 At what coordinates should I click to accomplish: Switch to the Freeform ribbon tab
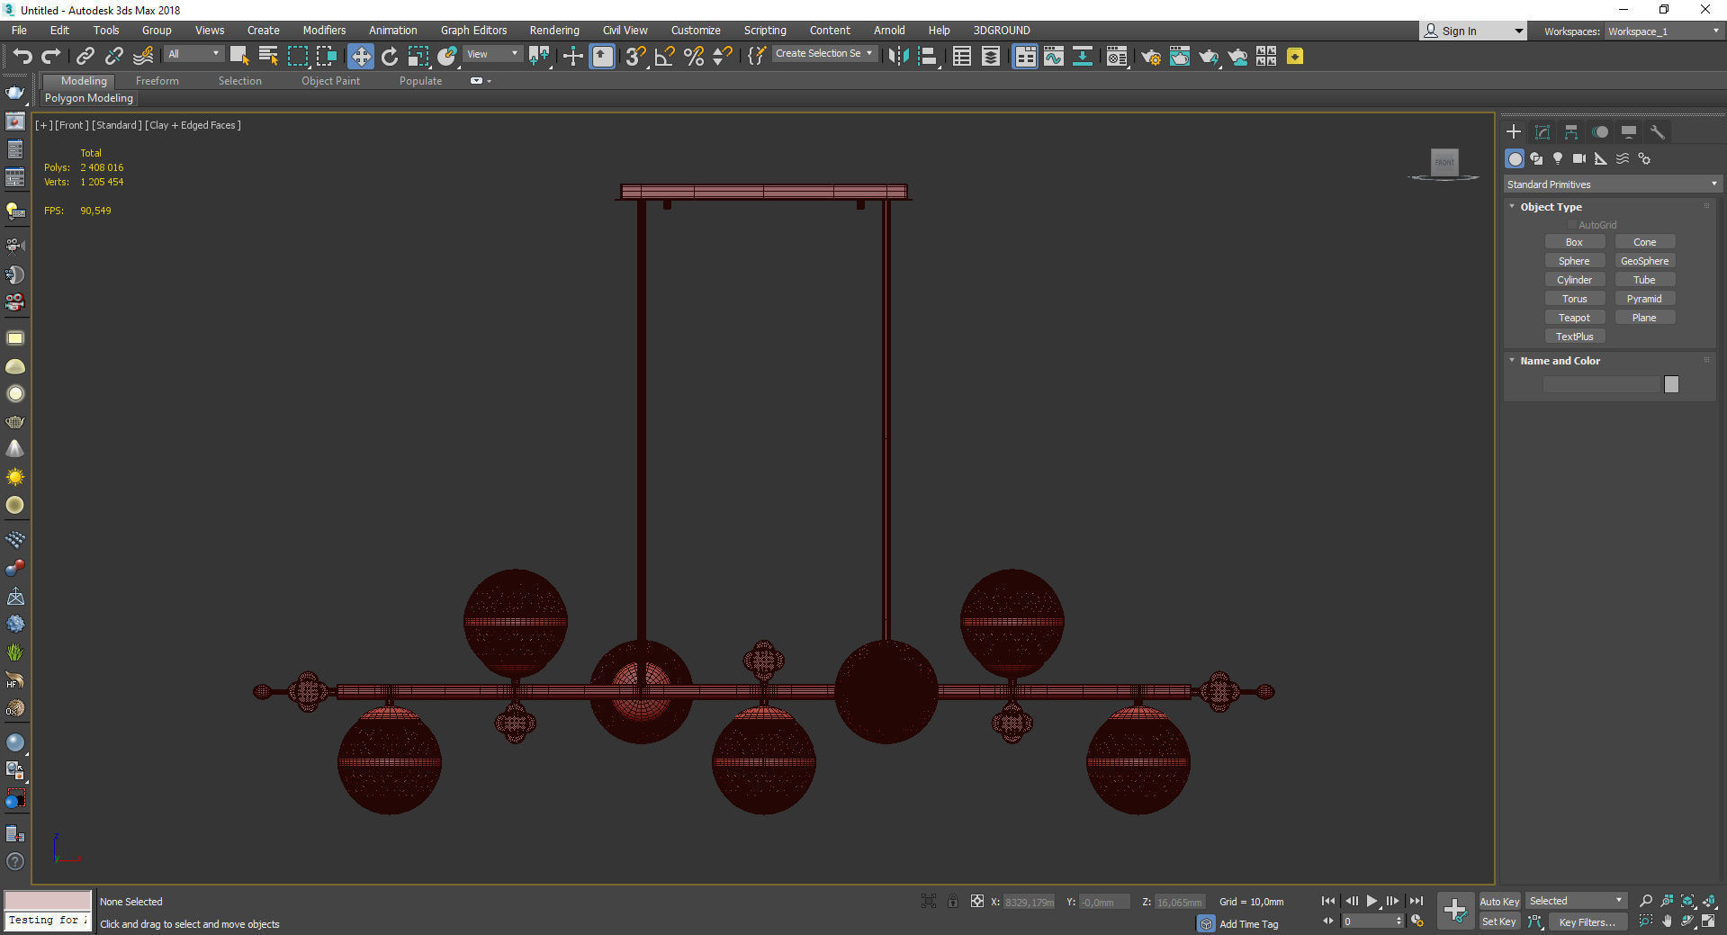tap(157, 81)
